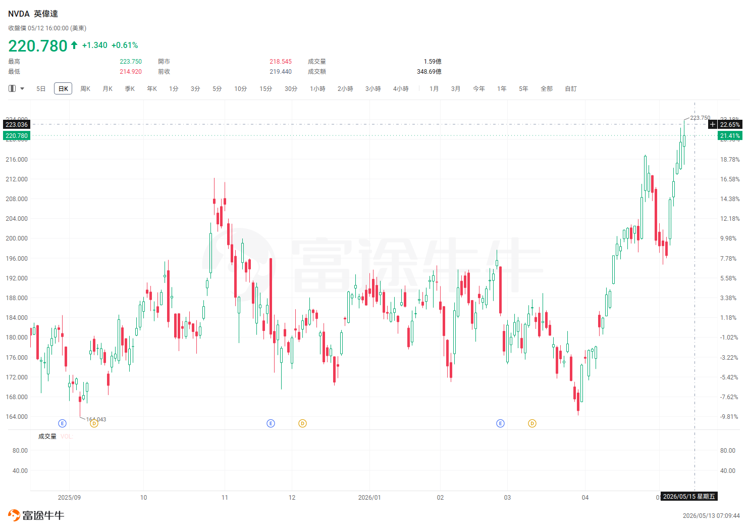Click the earnings E marker near 2025/09
748x529 pixels.
coord(62,423)
